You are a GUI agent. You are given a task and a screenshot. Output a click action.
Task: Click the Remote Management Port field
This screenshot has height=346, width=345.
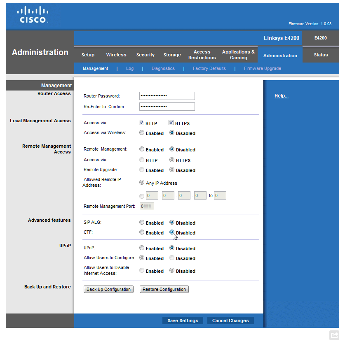(147, 206)
